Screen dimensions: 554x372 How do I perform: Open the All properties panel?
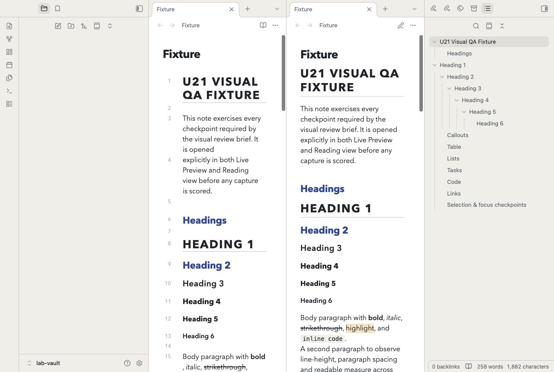point(474,9)
